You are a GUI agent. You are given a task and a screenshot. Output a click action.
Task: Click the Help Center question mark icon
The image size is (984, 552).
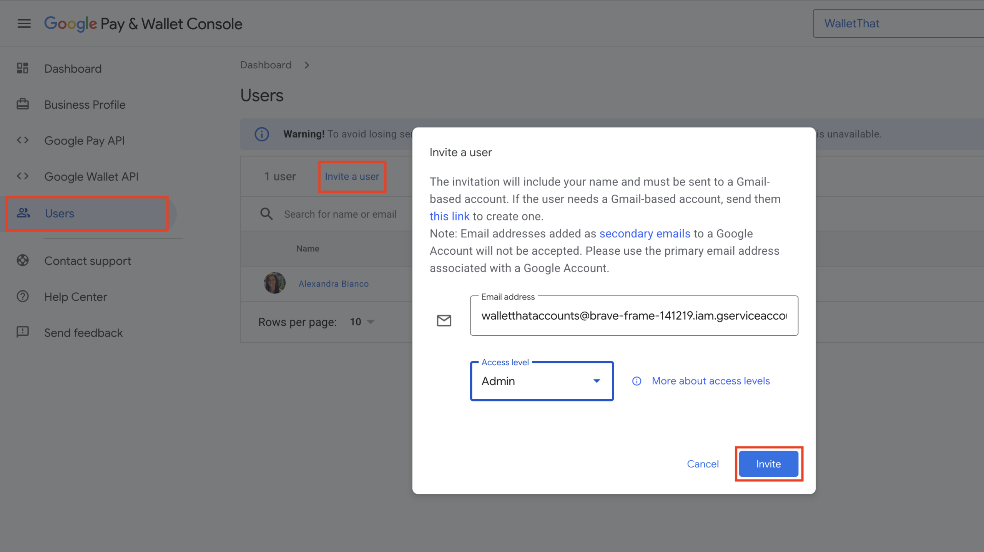tap(23, 297)
